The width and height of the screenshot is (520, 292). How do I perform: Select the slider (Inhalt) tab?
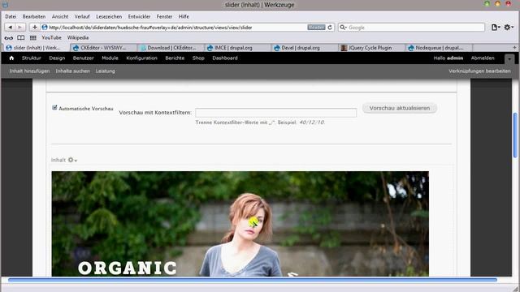36,48
